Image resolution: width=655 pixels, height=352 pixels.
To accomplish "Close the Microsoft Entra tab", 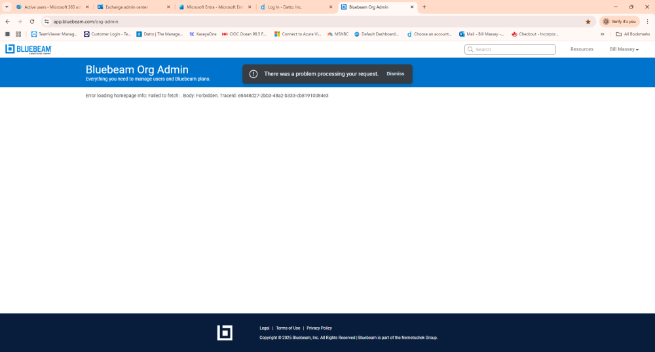I will click(x=250, y=7).
